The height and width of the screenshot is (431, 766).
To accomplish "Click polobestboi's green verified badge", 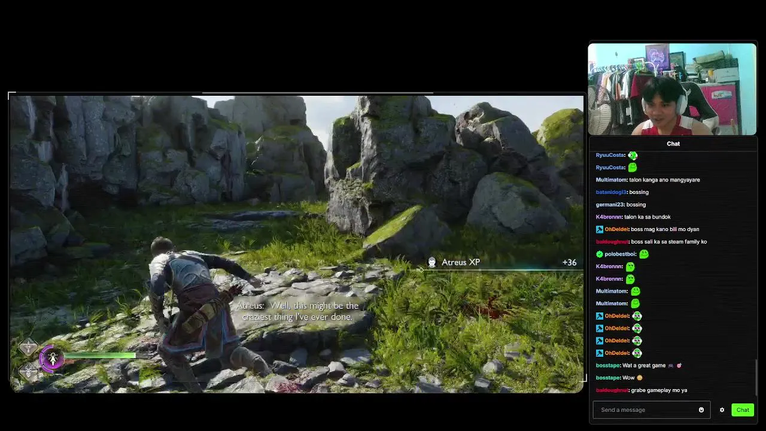I will 600,254.
